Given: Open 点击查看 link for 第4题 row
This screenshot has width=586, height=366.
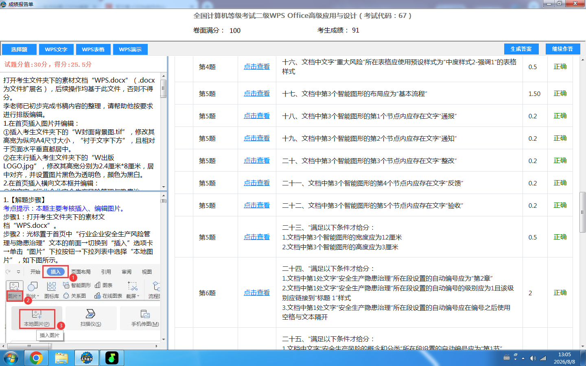Looking at the screenshot, I should (x=257, y=67).
